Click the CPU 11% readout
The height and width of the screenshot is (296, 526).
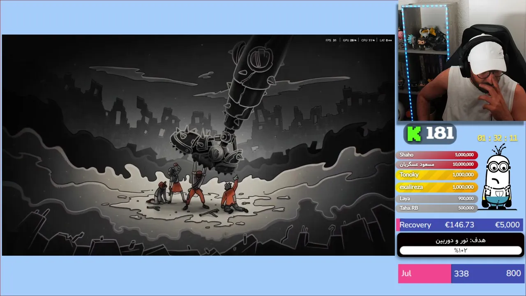[x=368, y=40]
